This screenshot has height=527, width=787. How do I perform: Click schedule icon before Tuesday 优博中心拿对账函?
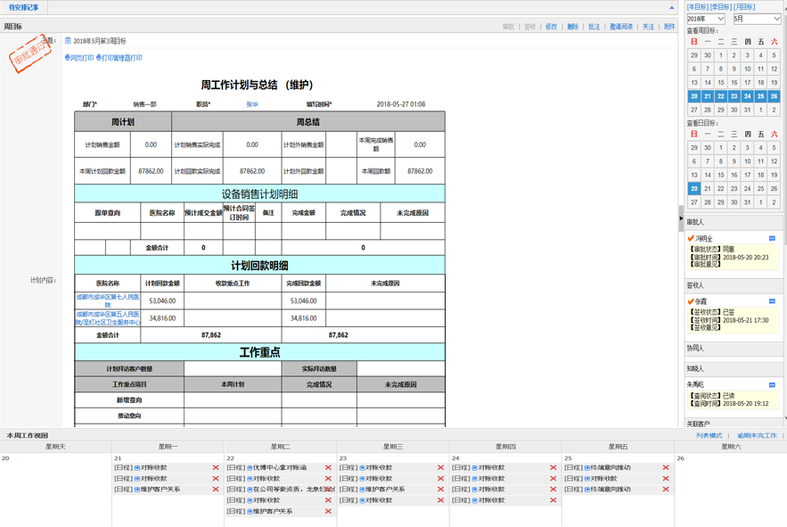250,468
